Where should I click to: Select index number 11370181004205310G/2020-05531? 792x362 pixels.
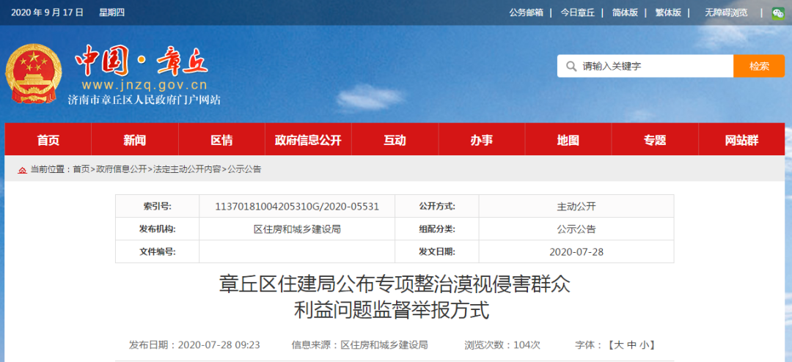297,206
